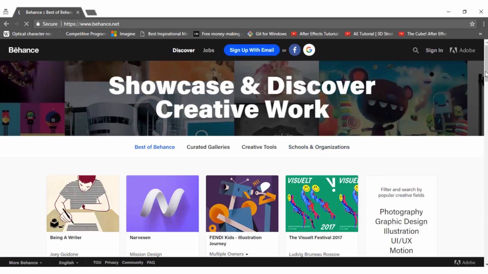The image size is (488, 274).
Task: Open Mission Design profile
Action: click(146, 254)
